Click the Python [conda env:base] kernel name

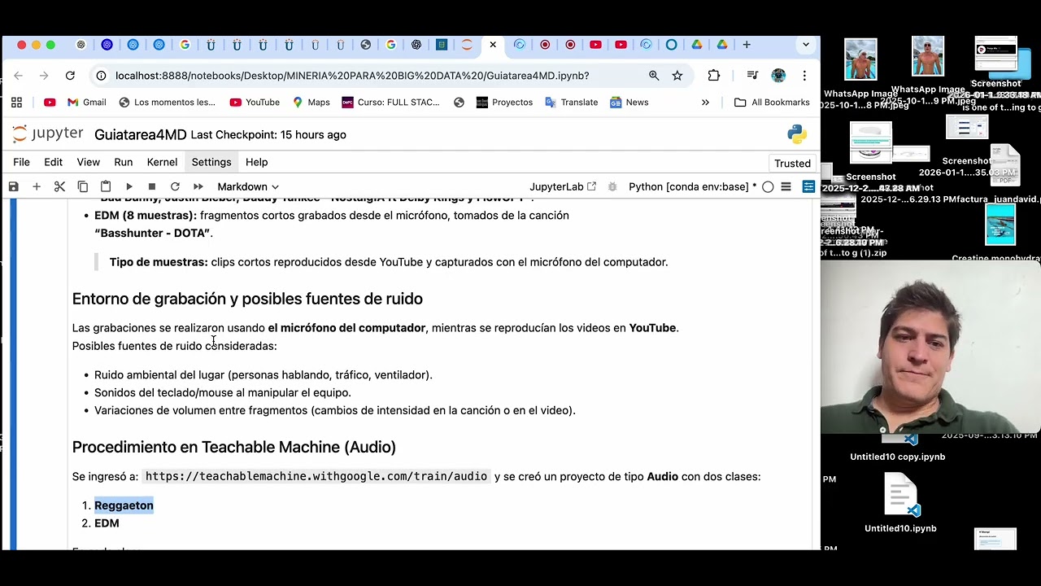(x=692, y=186)
